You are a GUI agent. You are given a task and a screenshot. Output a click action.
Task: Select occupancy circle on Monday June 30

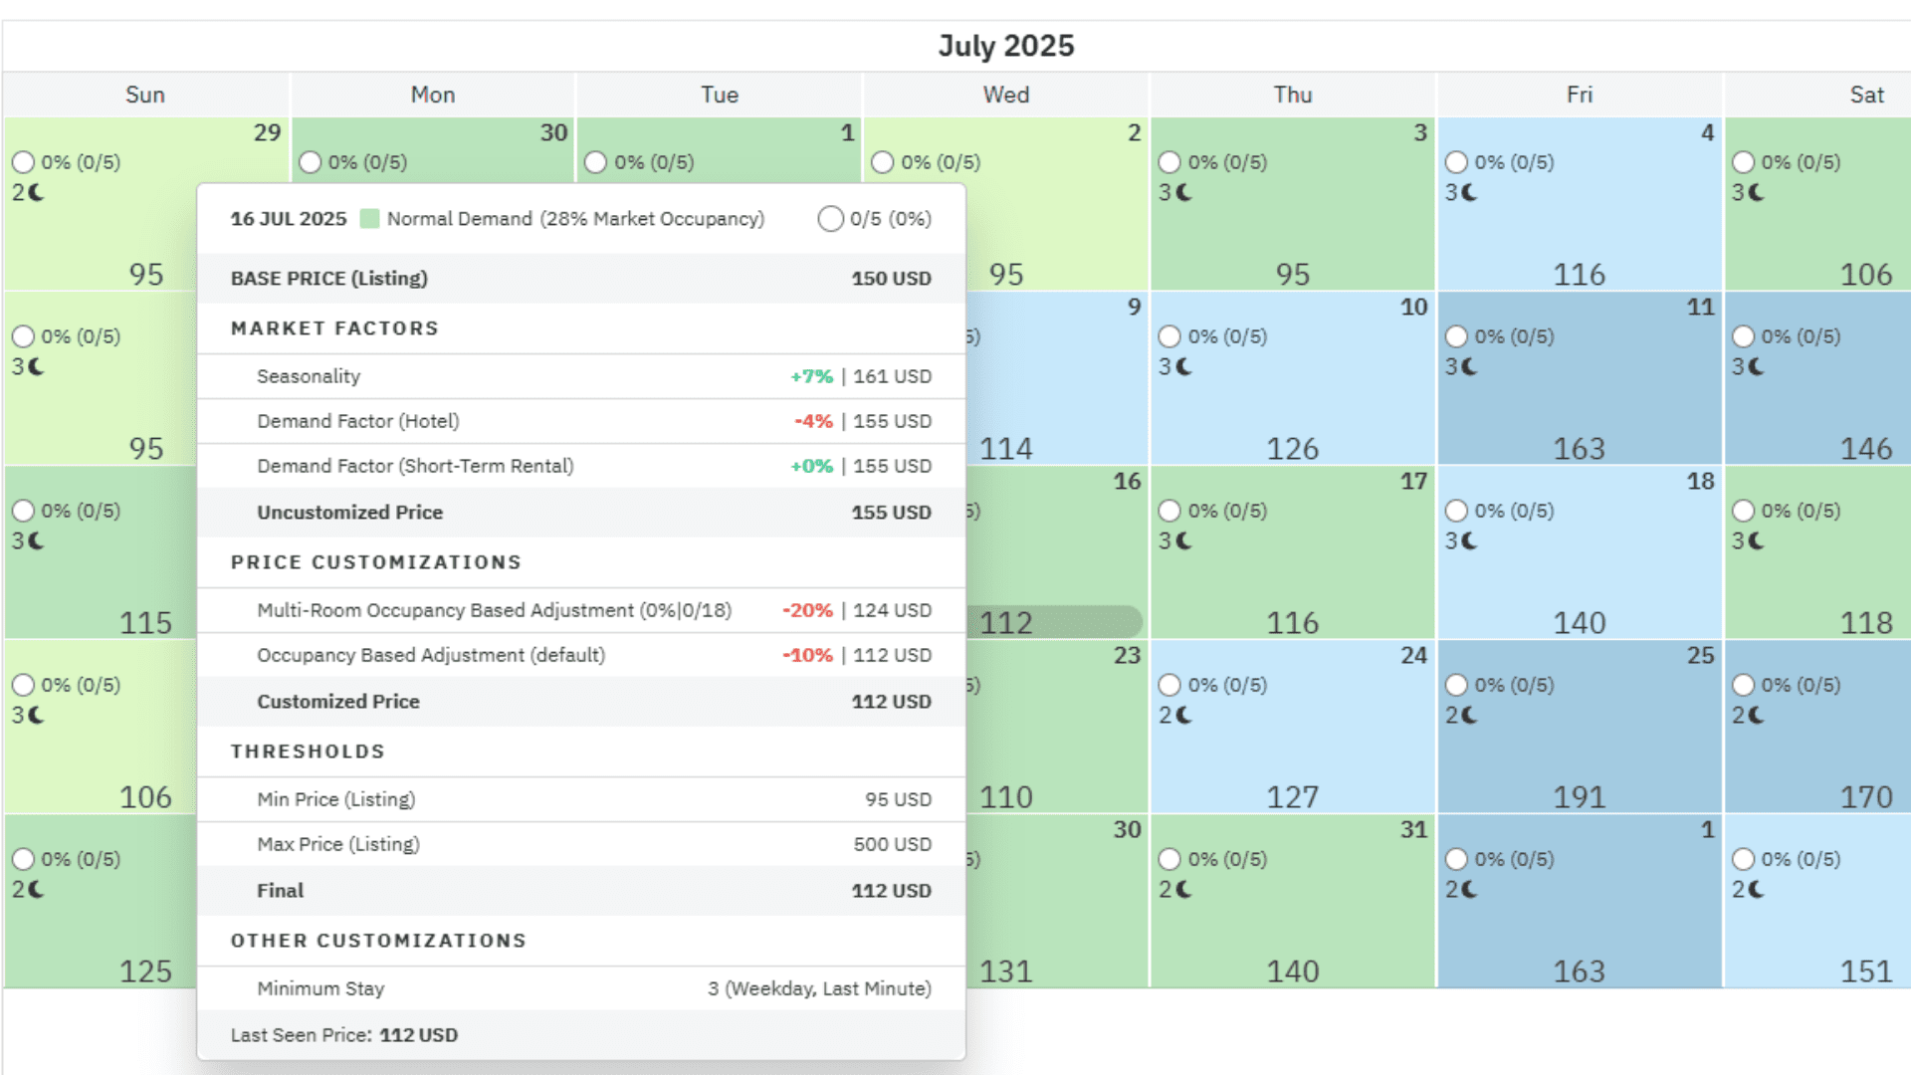coord(311,162)
